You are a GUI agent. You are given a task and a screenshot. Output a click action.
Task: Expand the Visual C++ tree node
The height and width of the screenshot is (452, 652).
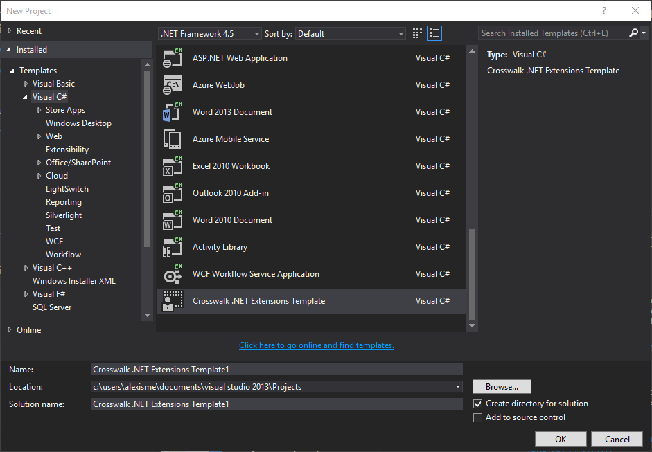point(26,268)
